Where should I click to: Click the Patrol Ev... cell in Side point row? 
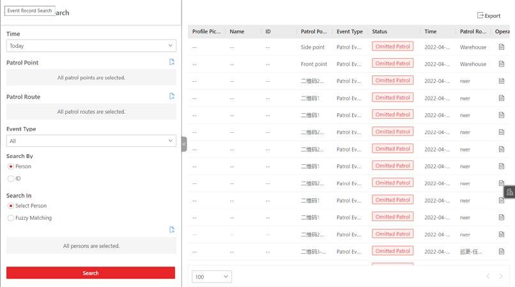[348, 47]
